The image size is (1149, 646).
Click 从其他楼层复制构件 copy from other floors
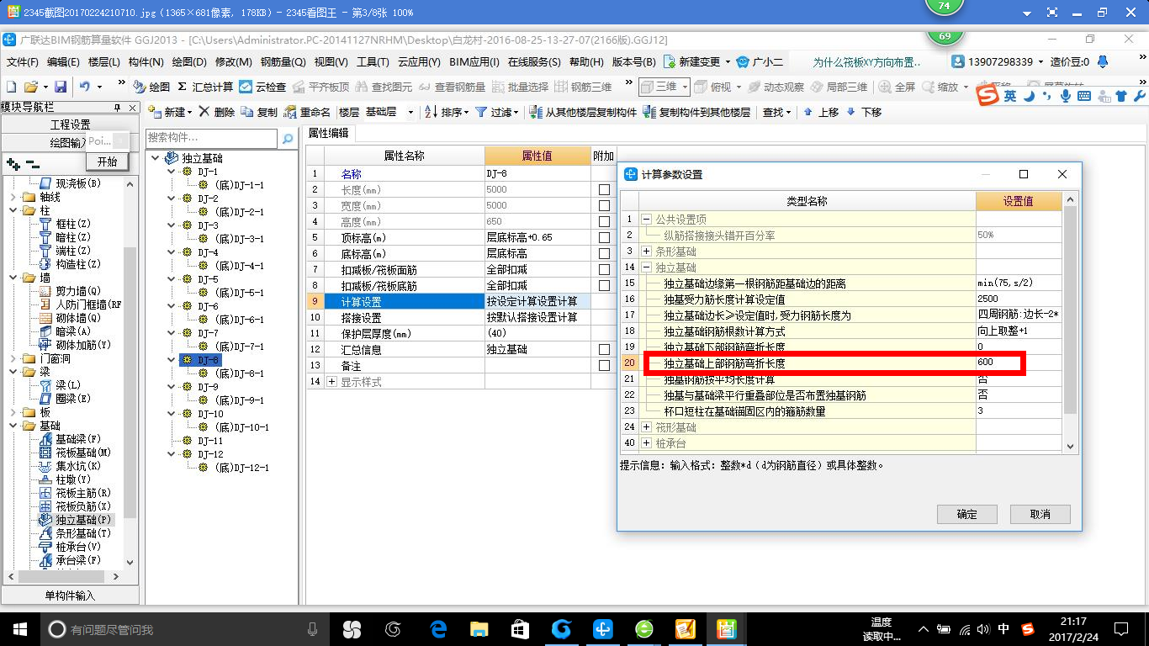tap(583, 112)
